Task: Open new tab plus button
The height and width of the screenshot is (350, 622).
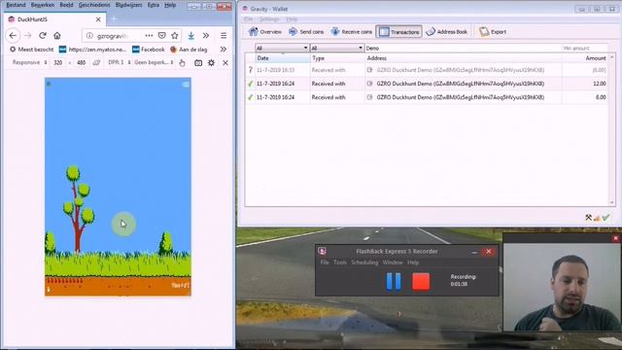Action: point(115,19)
